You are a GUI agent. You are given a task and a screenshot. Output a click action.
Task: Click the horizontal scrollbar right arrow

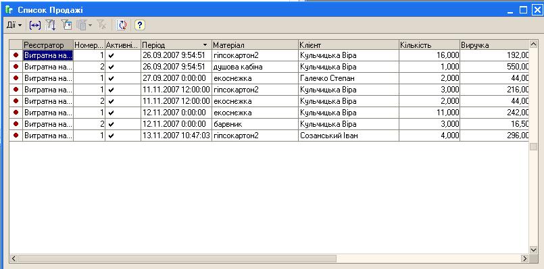click(x=524, y=258)
